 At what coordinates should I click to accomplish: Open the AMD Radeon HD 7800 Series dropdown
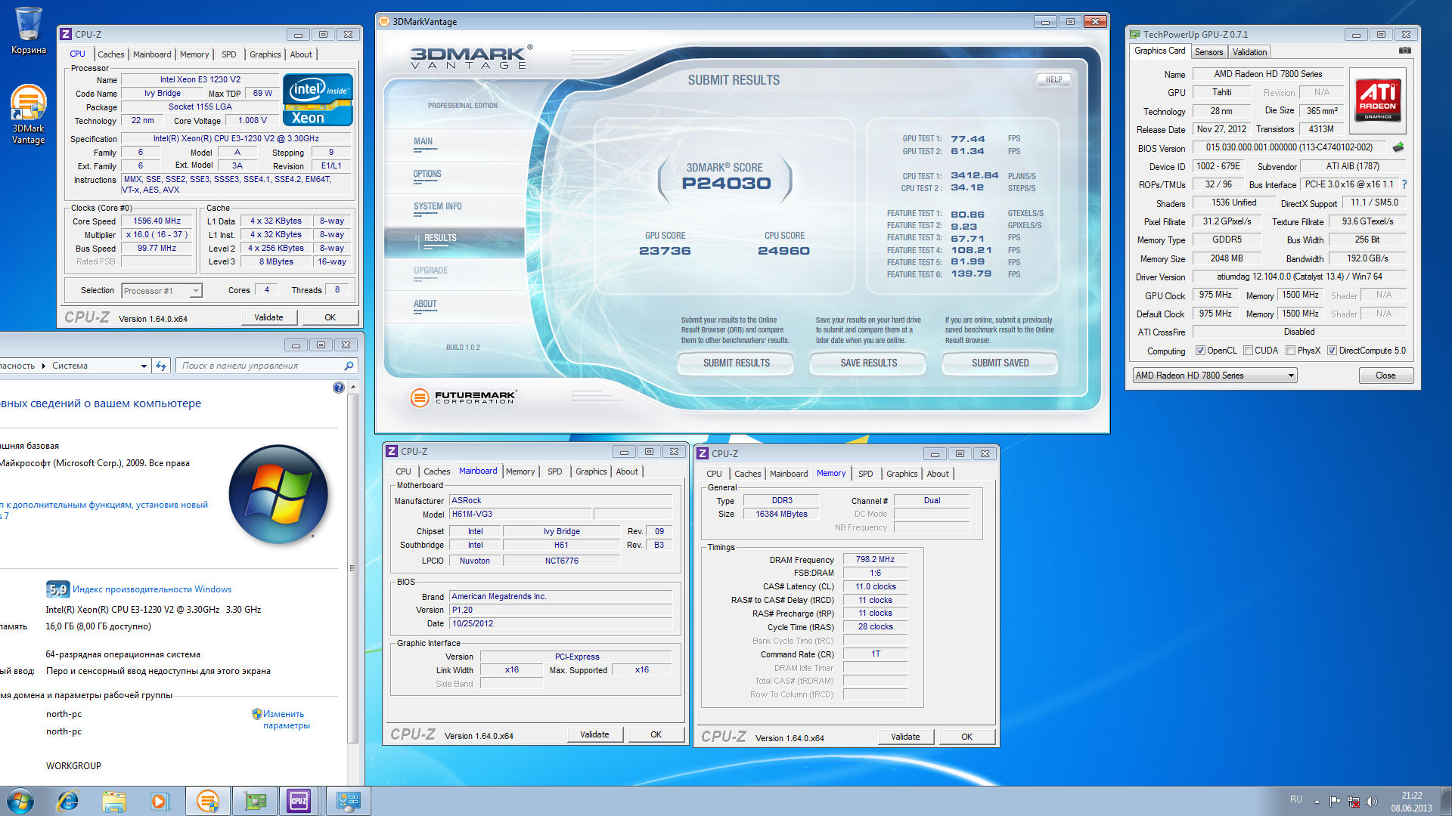1215,376
